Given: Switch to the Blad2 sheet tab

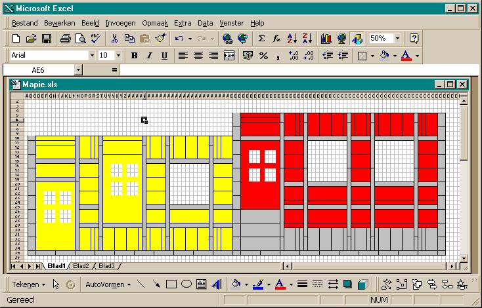Looking at the screenshot, I should (x=81, y=266).
